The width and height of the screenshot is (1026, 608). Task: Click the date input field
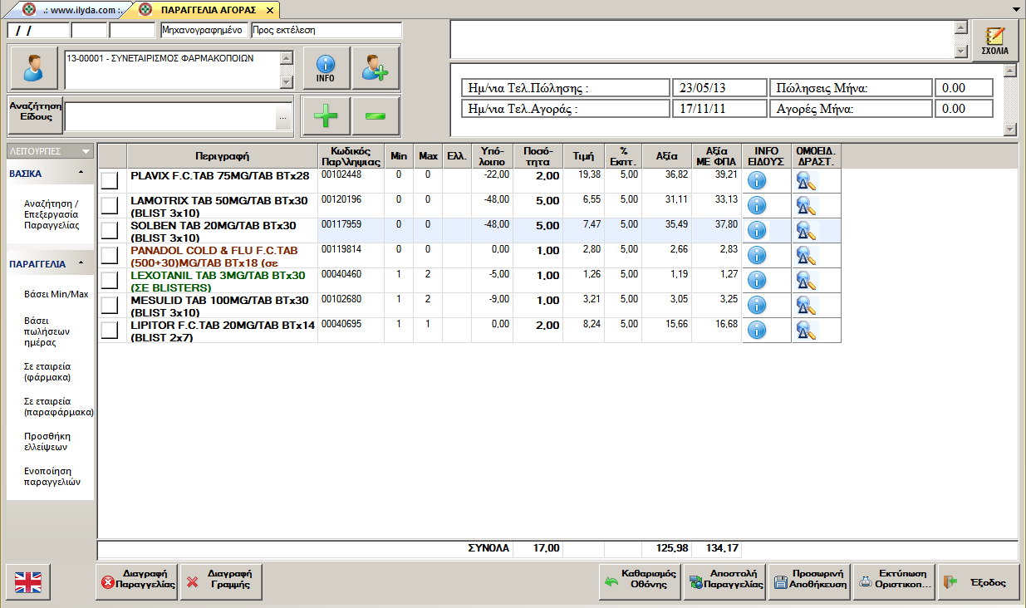point(38,31)
